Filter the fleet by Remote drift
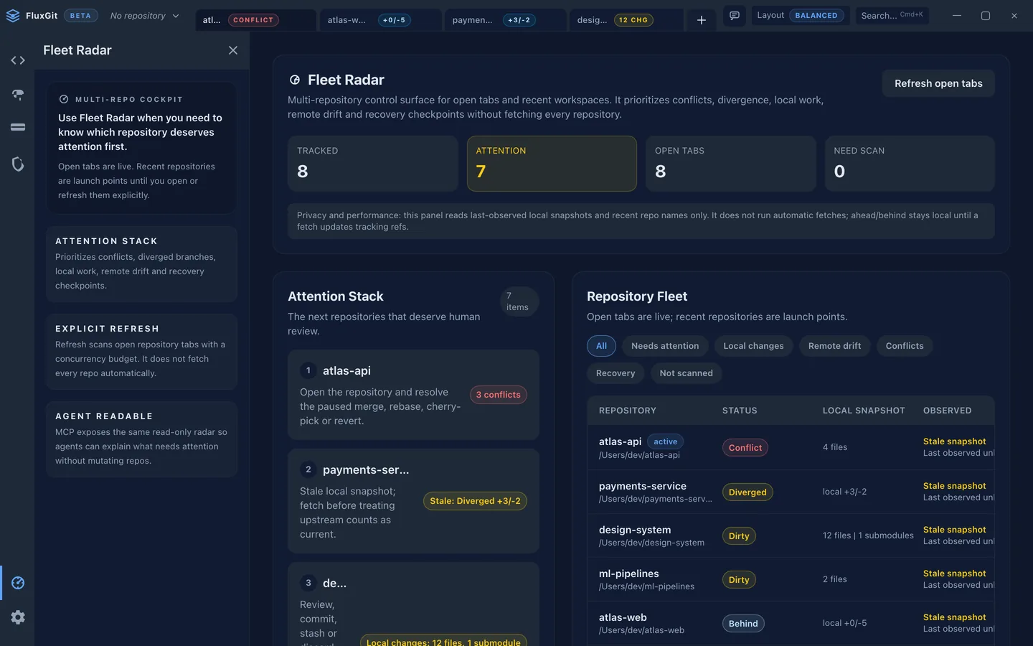 (834, 346)
